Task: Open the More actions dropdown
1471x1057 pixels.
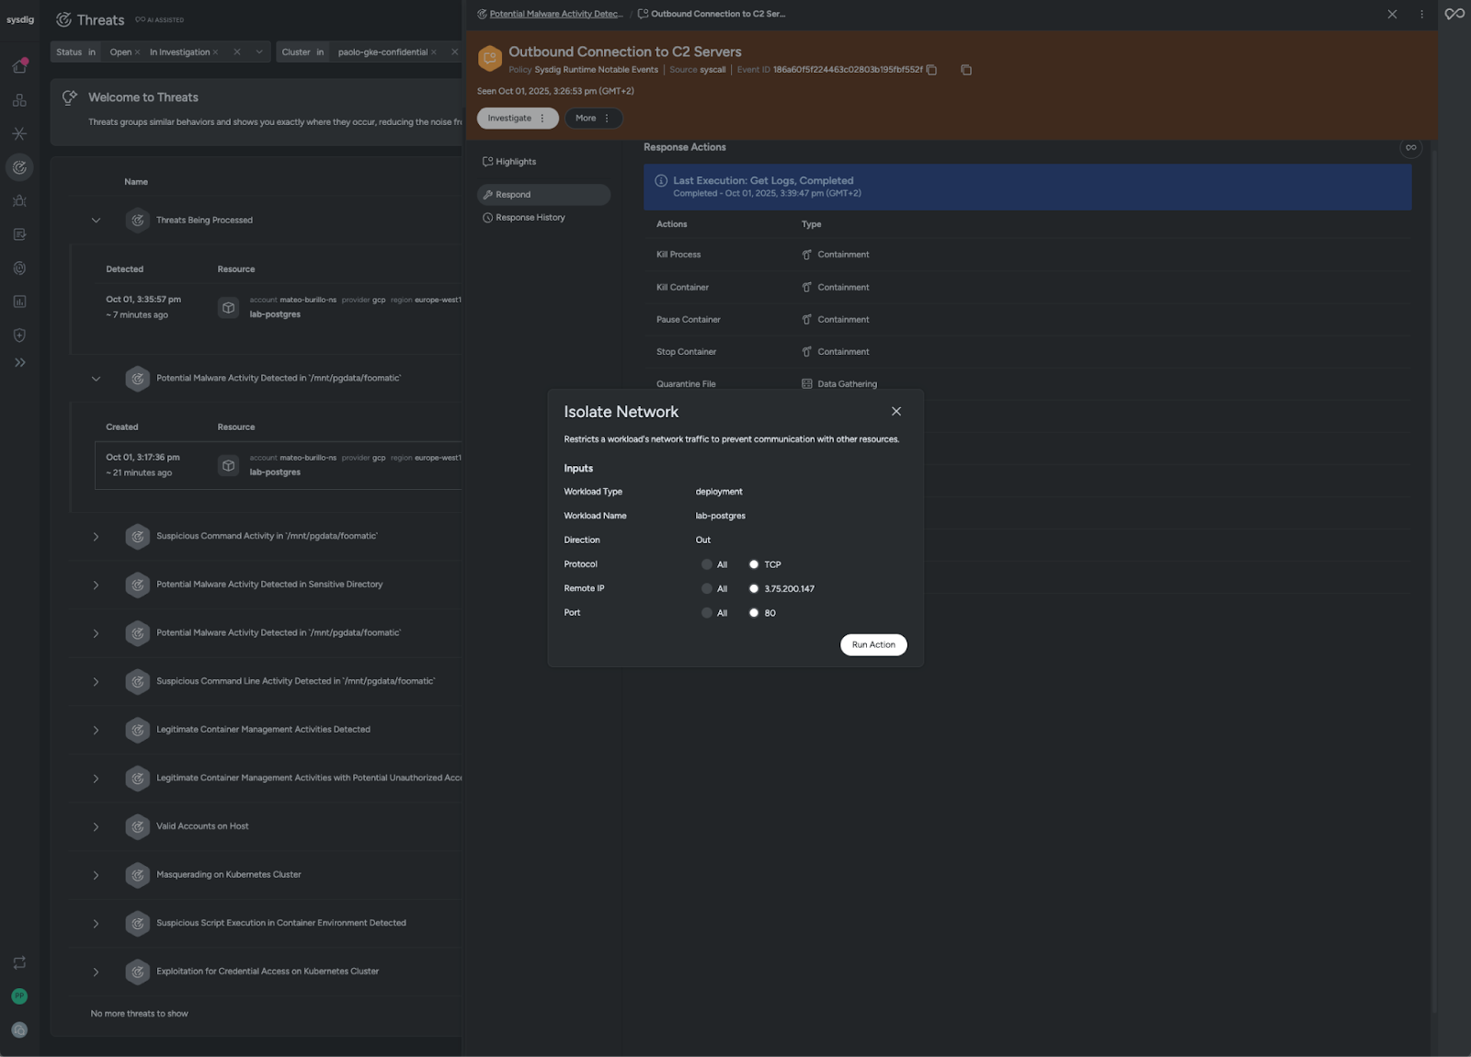Action: tap(593, 119)
